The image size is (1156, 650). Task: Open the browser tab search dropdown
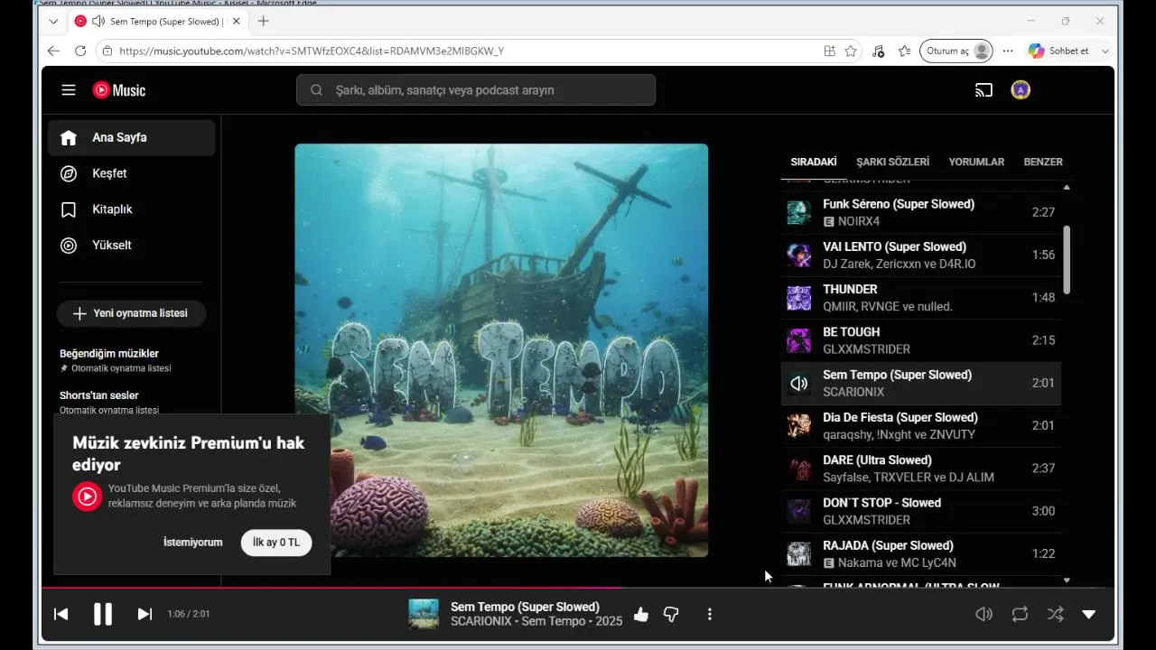(53, 21)
